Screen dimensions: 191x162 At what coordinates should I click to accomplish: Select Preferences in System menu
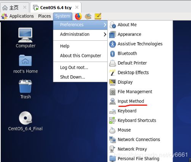click(x=80, y=25)
